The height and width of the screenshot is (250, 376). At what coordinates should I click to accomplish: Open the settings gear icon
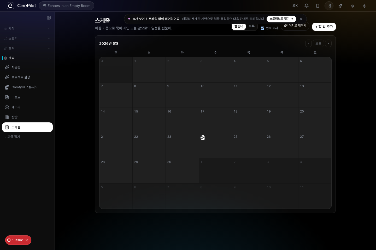(365, 6)
